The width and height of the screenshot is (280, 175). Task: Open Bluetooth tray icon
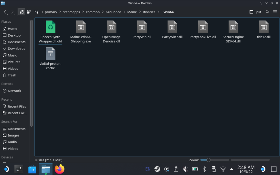[204, 169]
